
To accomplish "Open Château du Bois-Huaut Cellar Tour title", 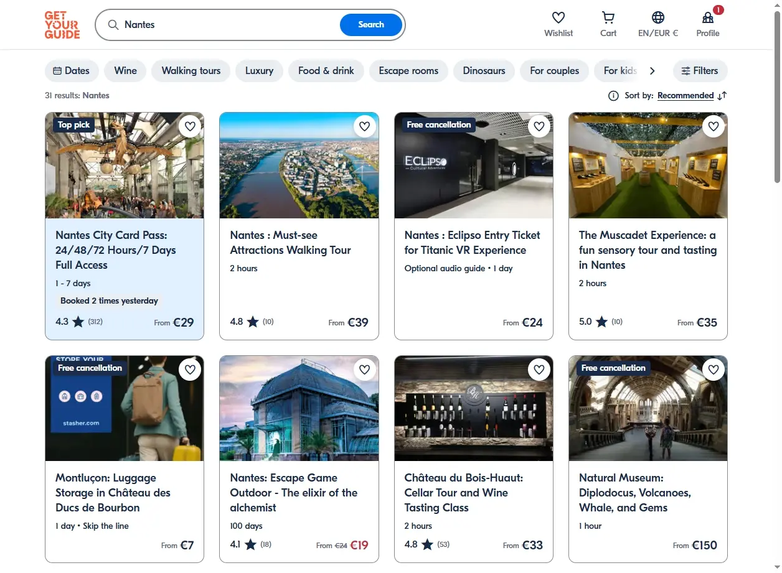I will tap(464, 493).
